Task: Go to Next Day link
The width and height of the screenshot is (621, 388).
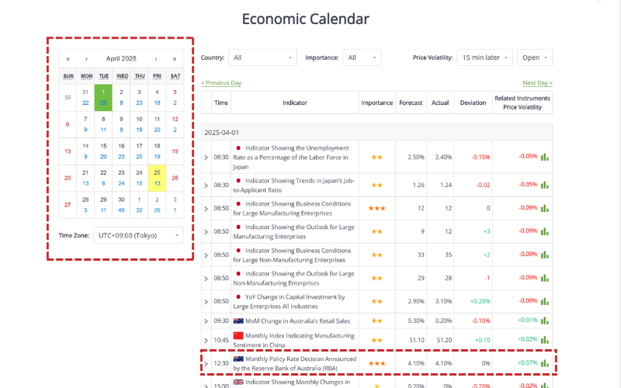Action: point(537,83)
